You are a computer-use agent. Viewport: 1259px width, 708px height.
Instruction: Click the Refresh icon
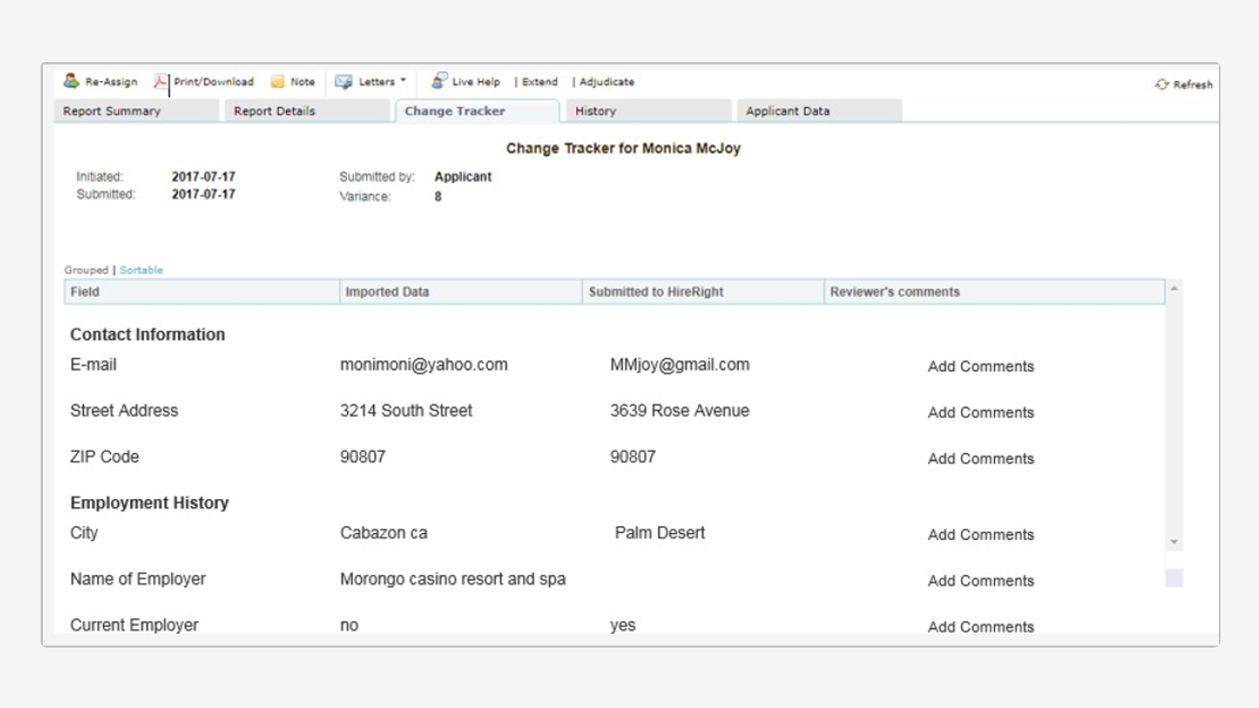pos(1162,85)
